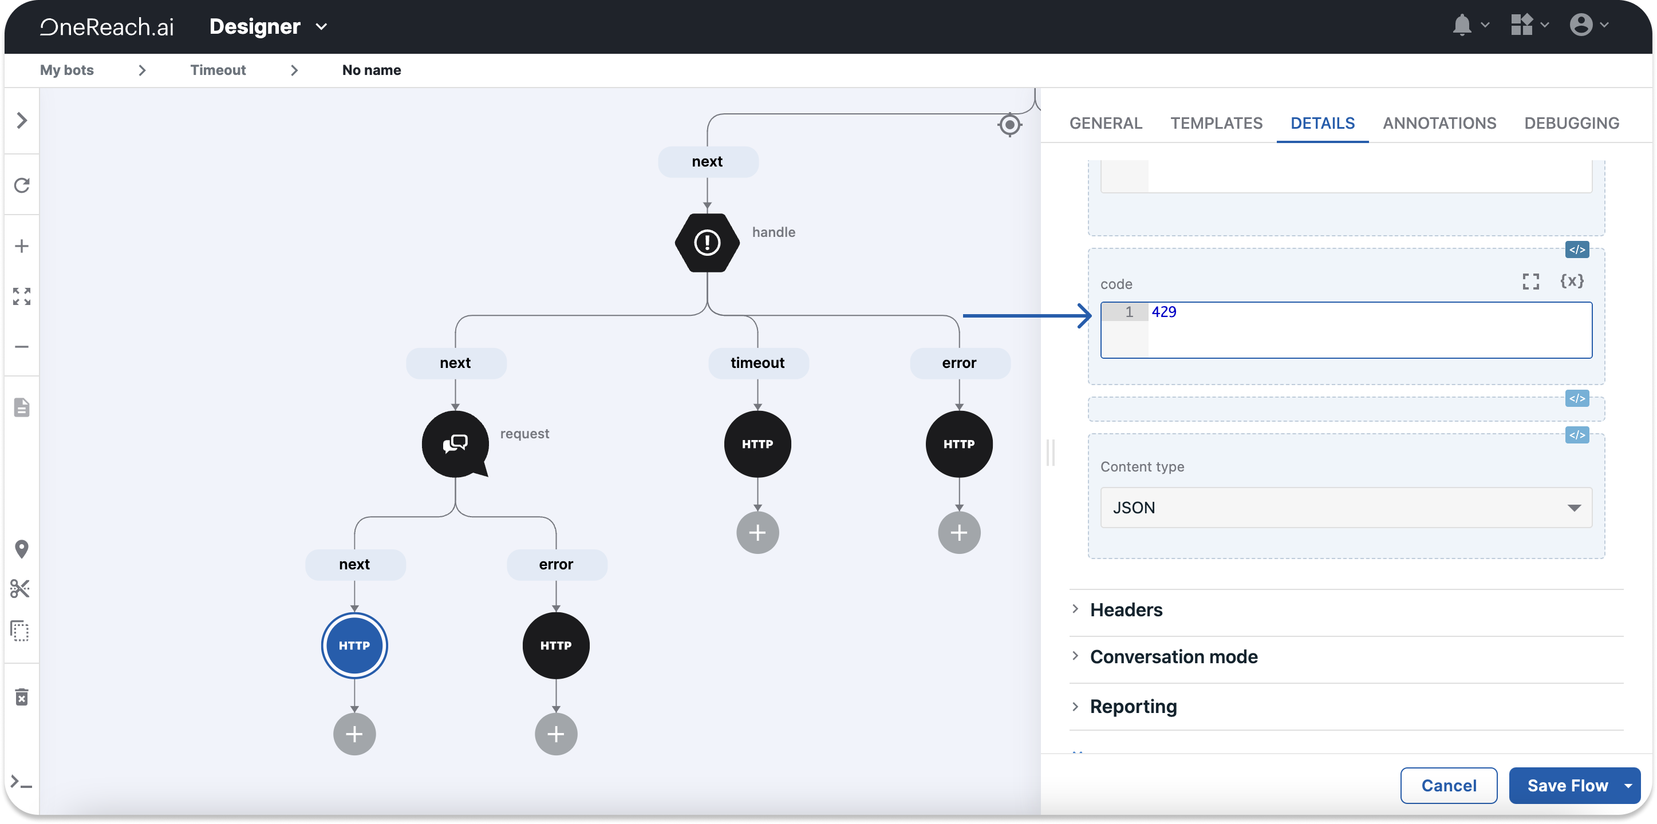Screen dimensions: 1657x824
Task: Toggle code mode icon above Content type
Action: point(1577,435)
